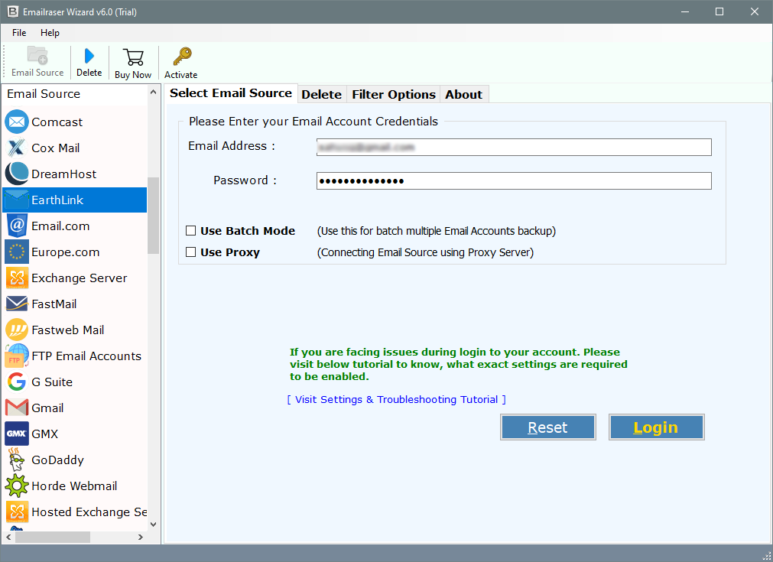773x562 pixels.
Task: Click the Email Source list header
Action: click(x=75, y=94)
